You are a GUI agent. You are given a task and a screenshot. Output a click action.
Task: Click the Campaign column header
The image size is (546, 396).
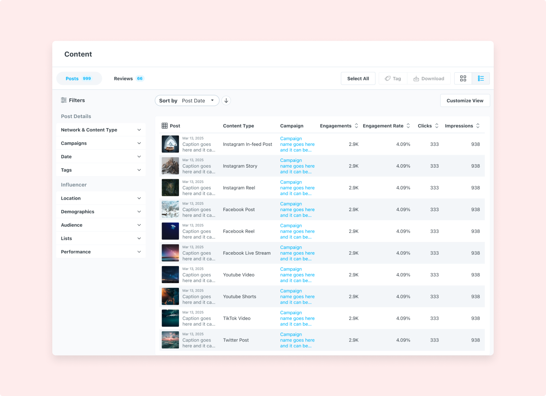pos(292,126)
